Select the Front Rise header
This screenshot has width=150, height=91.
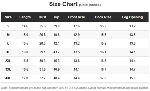(x=76, y=17)
